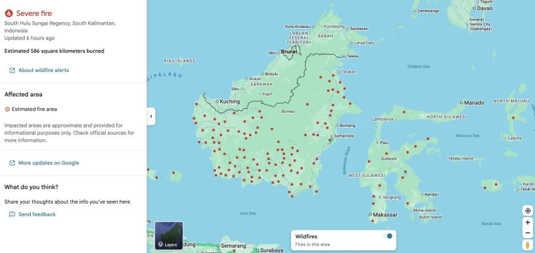
Task: Click the My Location target icon
Action: pyautogui.click(x=528, y=210)
